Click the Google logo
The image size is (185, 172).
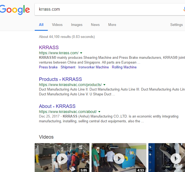(x=15, y=10)
